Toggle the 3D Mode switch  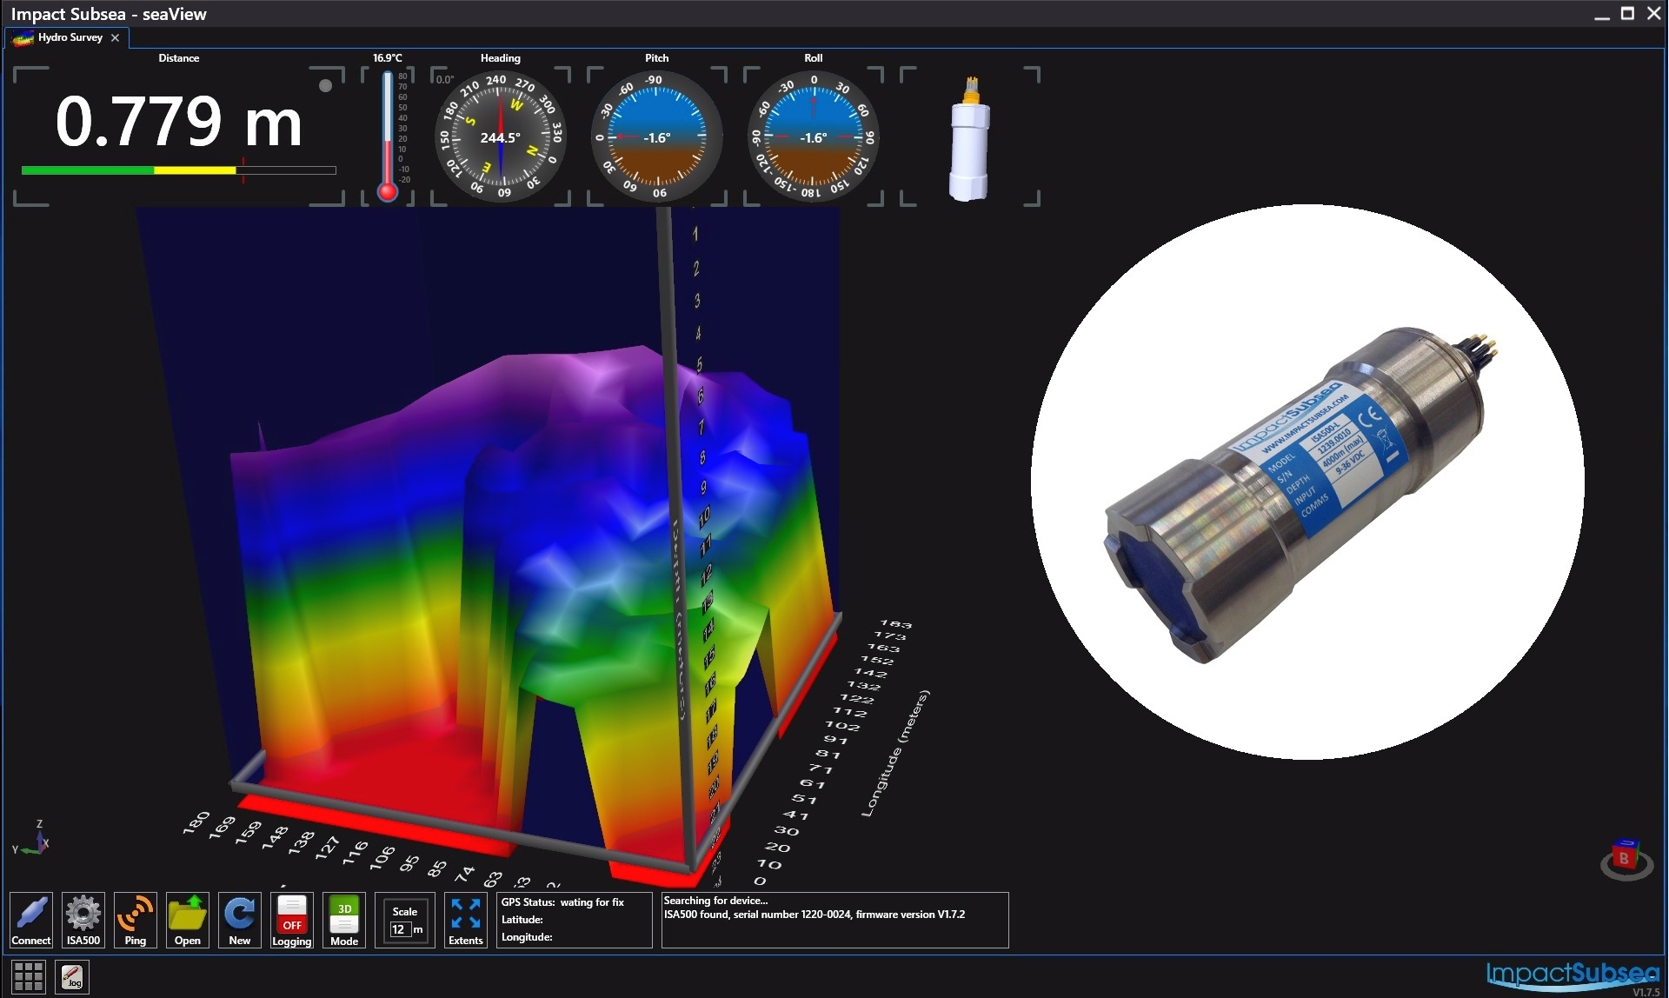344,920
